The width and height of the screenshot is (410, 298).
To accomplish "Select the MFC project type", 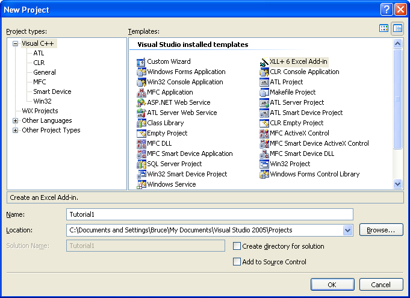I will pyautogui.click(x=40, y=82).
